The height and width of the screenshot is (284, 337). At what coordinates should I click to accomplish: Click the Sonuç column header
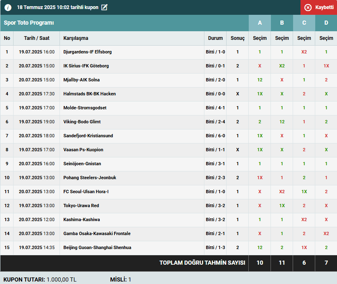tap(238, 38)
